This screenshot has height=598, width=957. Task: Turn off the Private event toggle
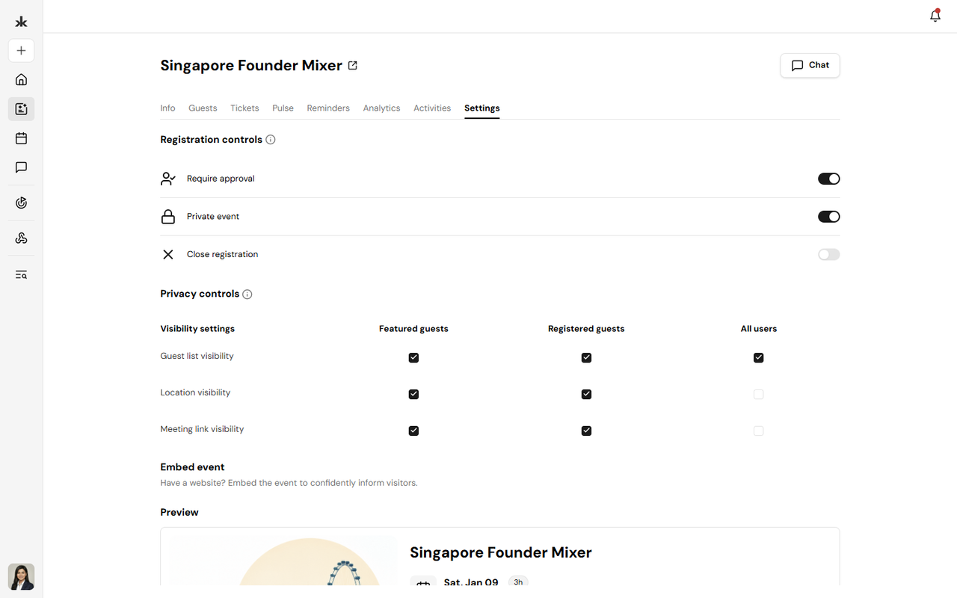click(828, 217)
